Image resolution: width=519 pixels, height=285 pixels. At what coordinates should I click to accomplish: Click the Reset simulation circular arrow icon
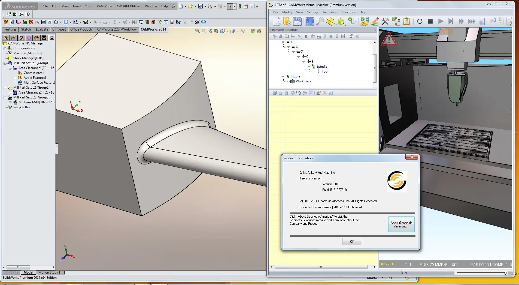(x=420, y=21)
